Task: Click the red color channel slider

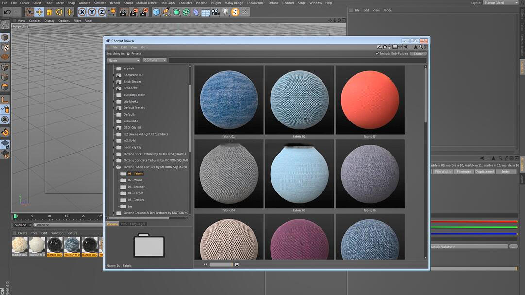Action: [474, 221]
